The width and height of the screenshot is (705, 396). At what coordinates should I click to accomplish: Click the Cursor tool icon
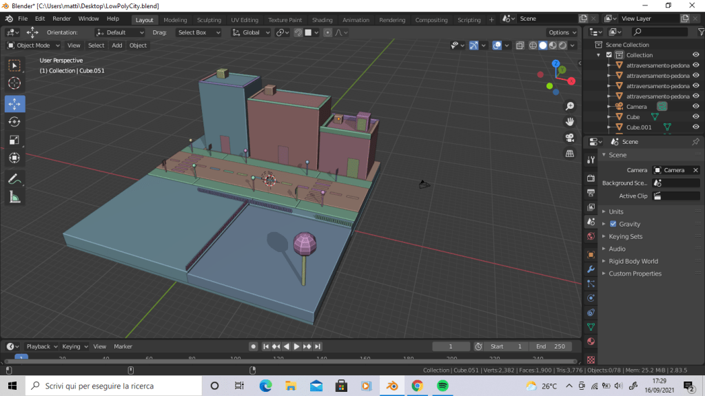coord(14,83)
